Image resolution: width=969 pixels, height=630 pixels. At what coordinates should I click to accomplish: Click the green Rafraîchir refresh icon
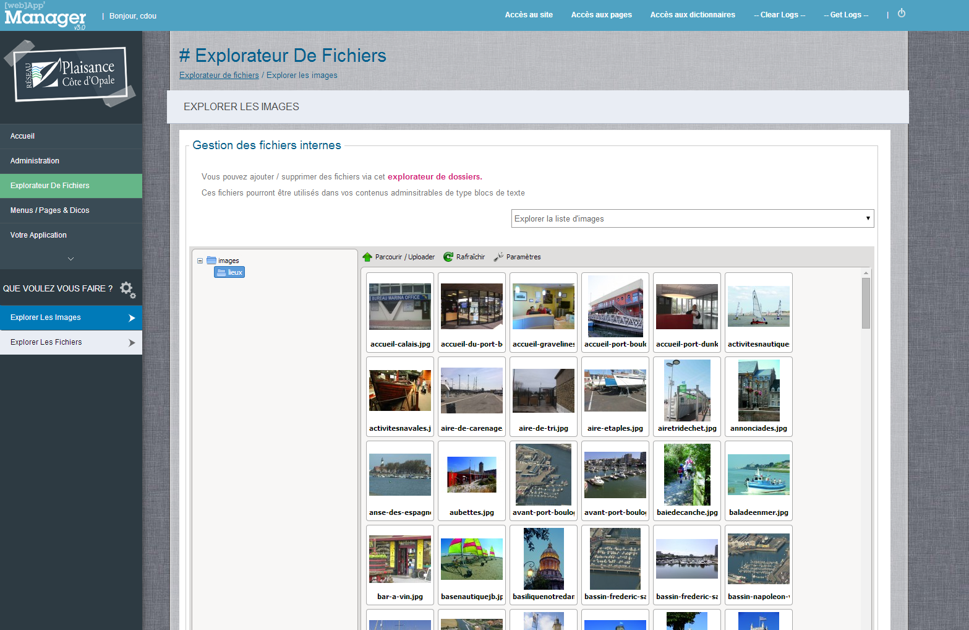click(448, 257)
